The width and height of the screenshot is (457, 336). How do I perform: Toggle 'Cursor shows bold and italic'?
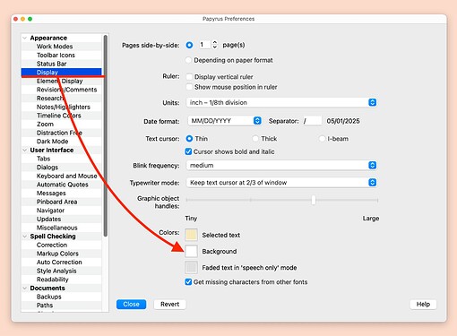188,151
